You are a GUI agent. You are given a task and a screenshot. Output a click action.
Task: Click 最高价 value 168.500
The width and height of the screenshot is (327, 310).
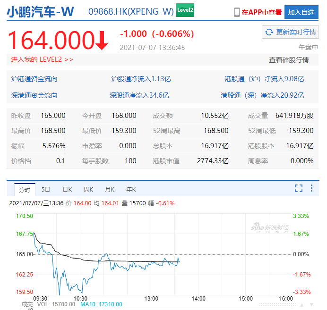tap(53, 131)
